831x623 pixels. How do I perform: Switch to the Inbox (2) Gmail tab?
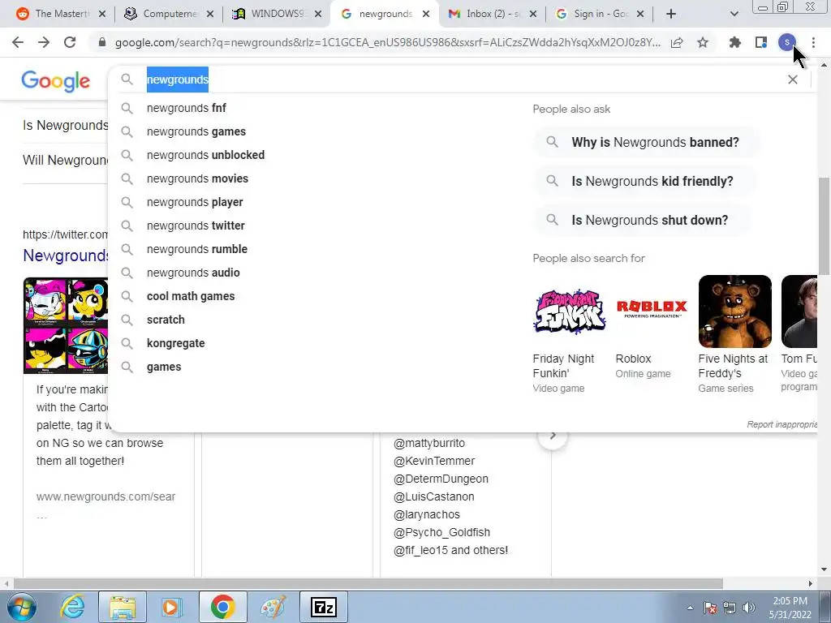(493, 14)
